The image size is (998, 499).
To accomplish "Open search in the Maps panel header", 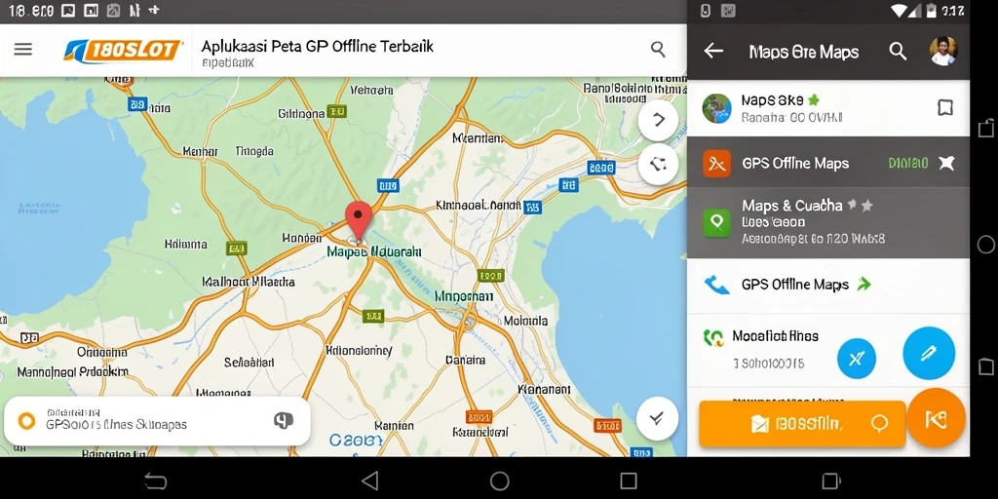I will click(x=898, y=51).
